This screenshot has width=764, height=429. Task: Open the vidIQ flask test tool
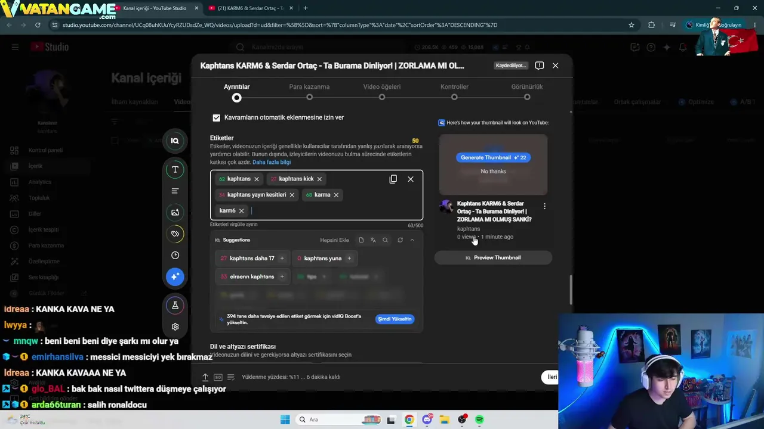175,305
